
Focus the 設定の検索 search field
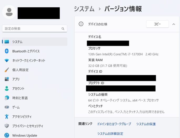tap(35, 29)
